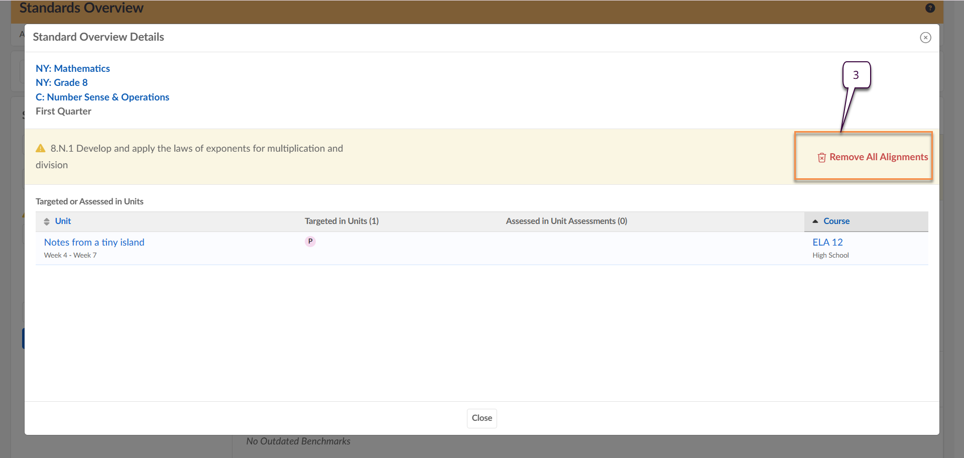This screenshot has height=458, width=964.
Task: Click the 8.N.1 standard description text
Action: tap(197, 149)
